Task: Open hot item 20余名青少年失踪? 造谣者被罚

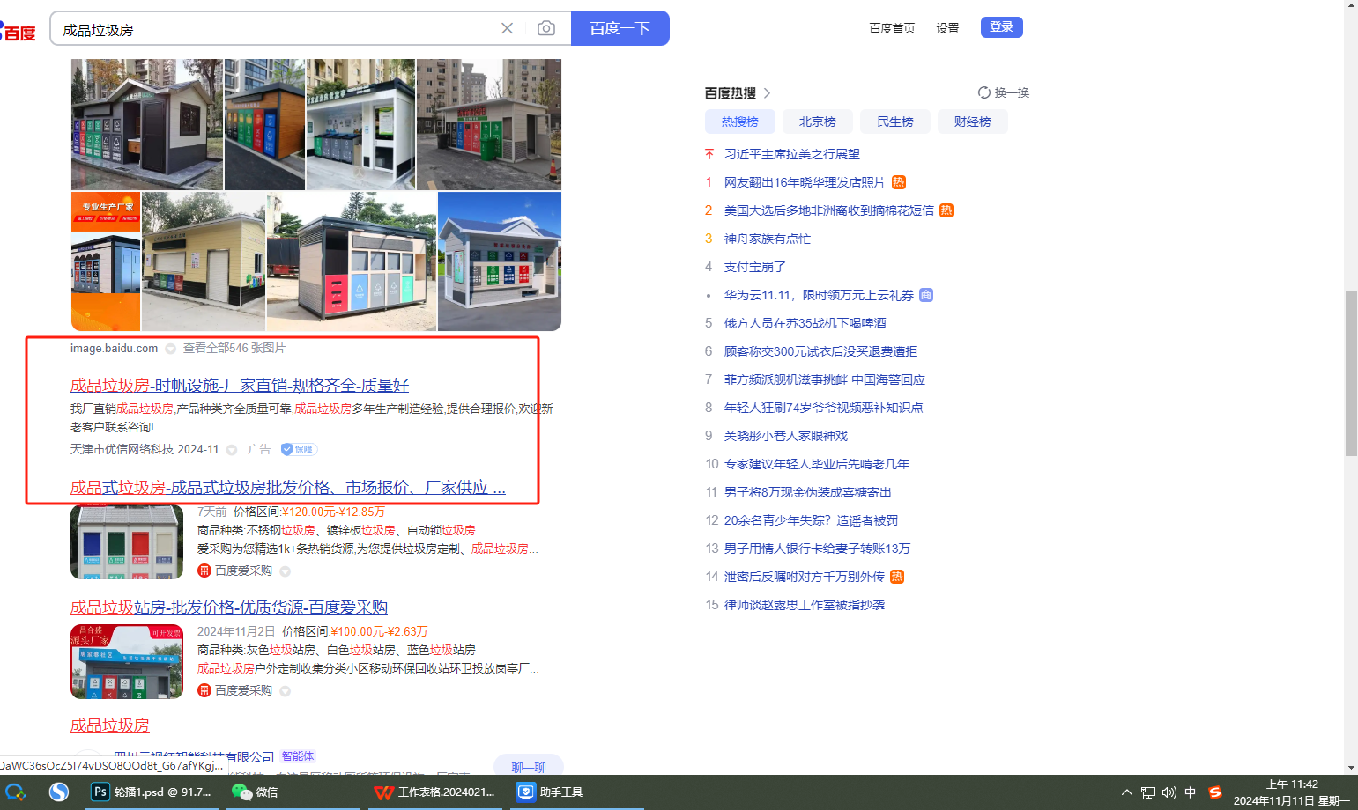Action: pyautogui.click(x=811, y=520)
